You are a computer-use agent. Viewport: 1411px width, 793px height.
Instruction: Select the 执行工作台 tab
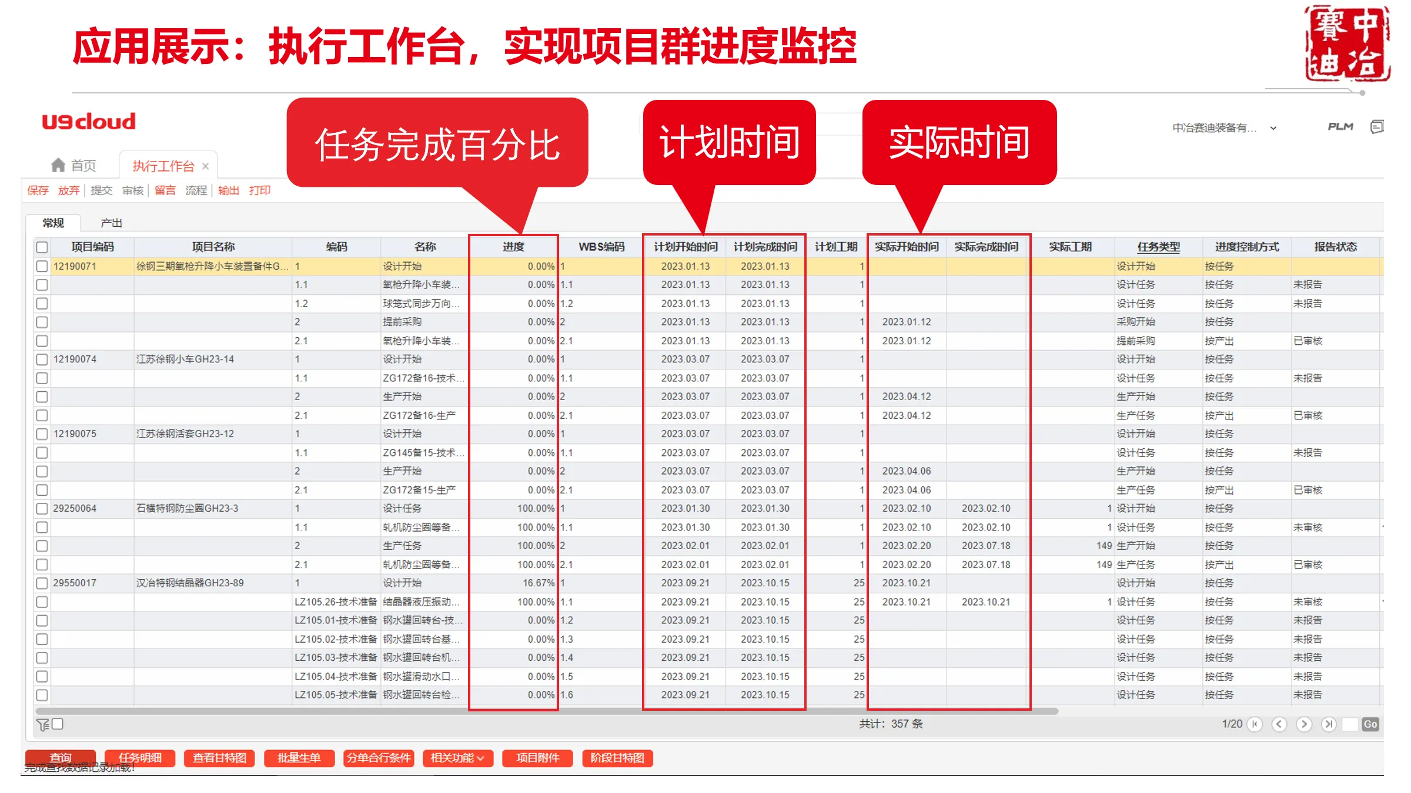coord(163,166)
